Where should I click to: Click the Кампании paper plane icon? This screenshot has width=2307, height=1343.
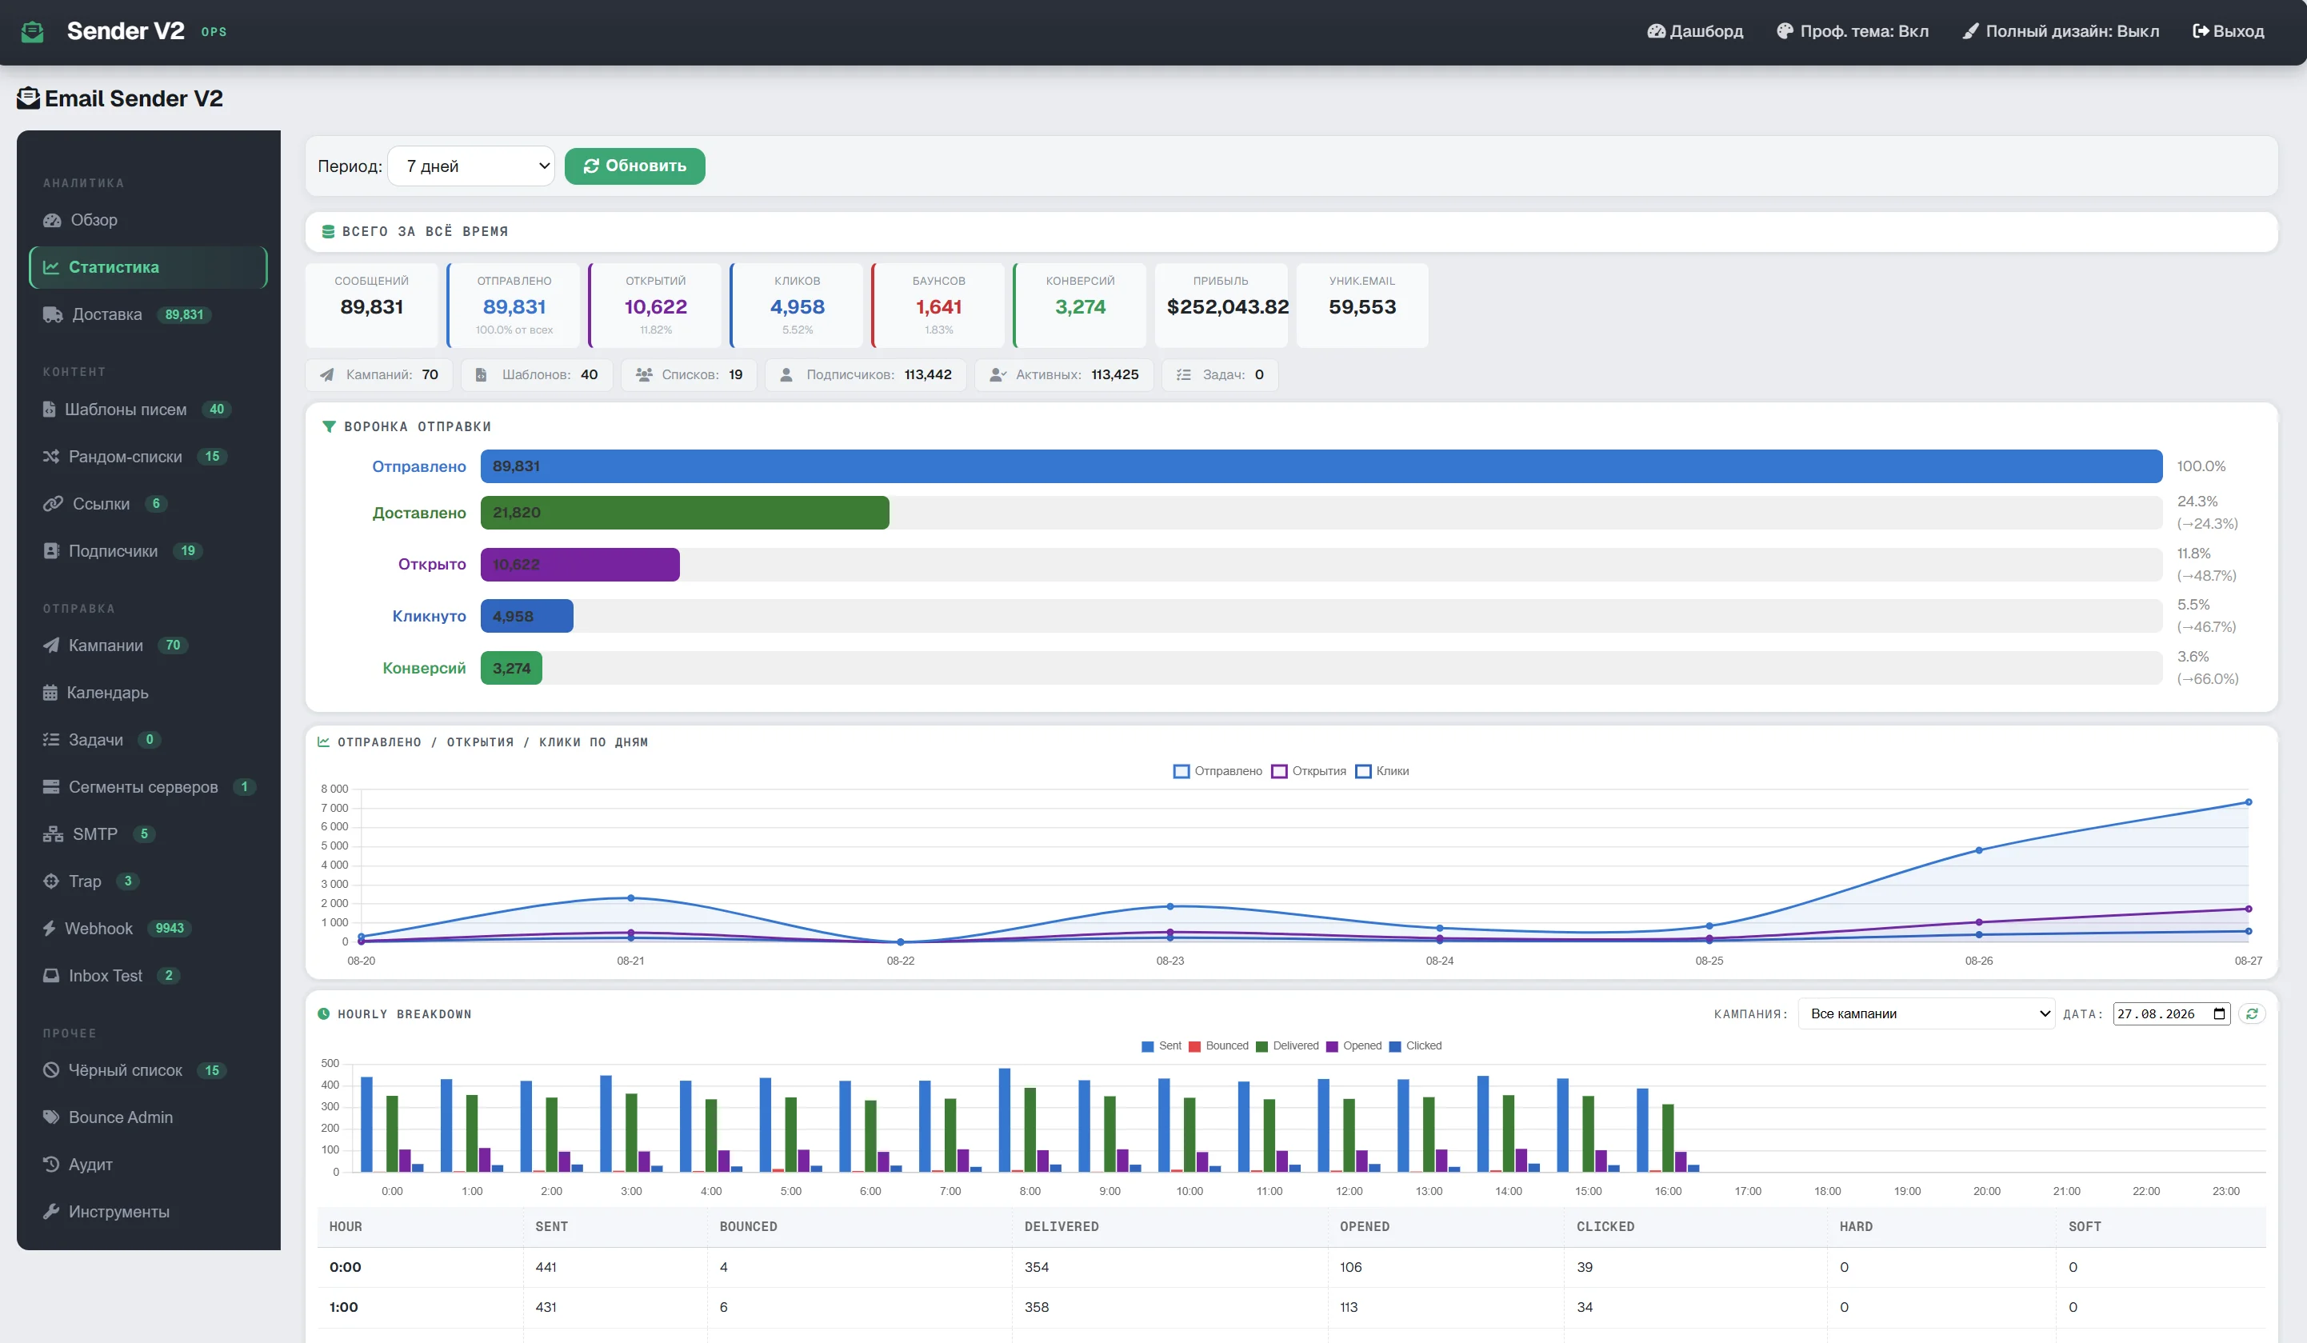point(51,646)
